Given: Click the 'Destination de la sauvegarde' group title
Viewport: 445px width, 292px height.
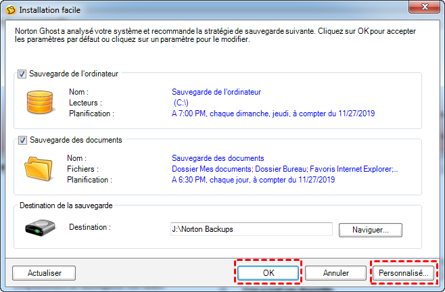Looking at the screenshot, I should (x=66, y=205).
